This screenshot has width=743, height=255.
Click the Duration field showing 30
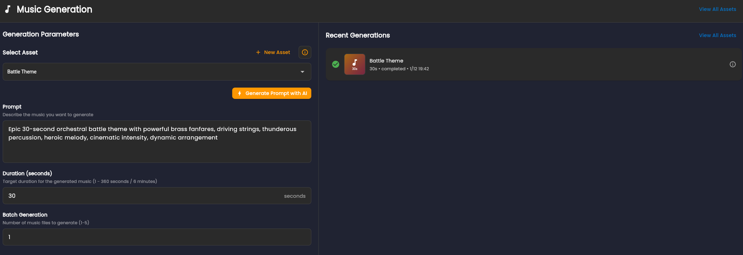pyautogui.click(x=141, y=196)
